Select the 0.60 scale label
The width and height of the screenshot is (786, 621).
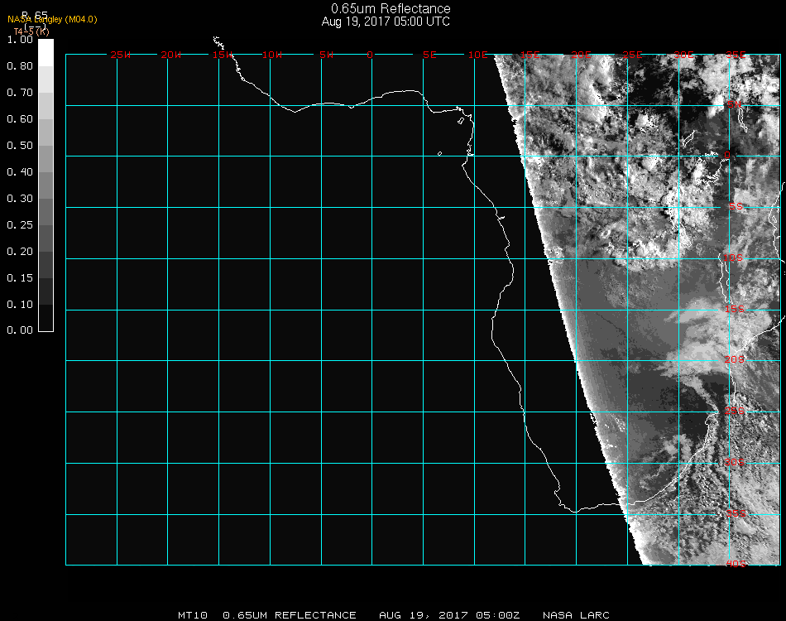(x=20, y=119)
